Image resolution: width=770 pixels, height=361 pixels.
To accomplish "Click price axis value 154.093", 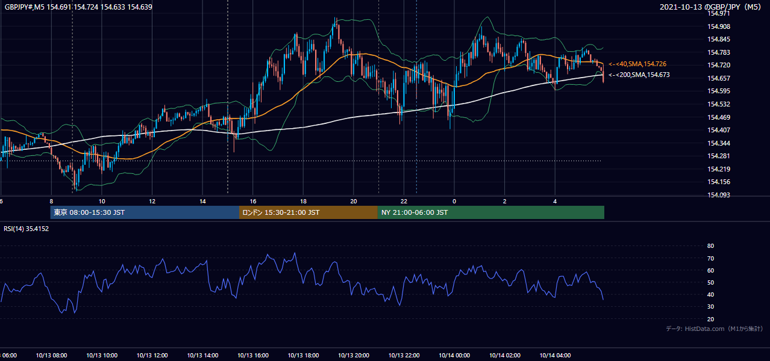I will pyautogui.click(x=718, y=195).
